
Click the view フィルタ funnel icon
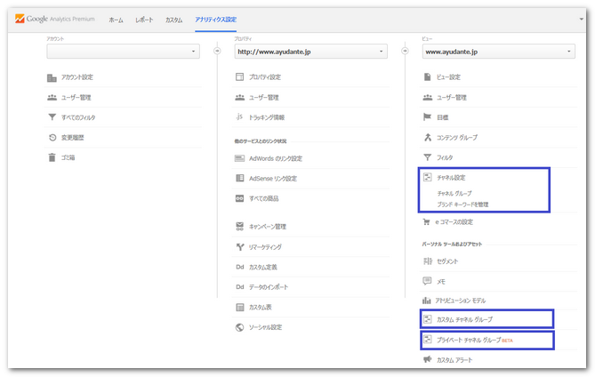click(427, 157)
